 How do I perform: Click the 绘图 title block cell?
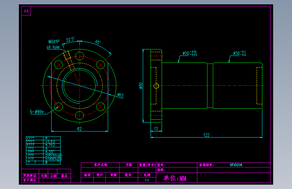87,175
